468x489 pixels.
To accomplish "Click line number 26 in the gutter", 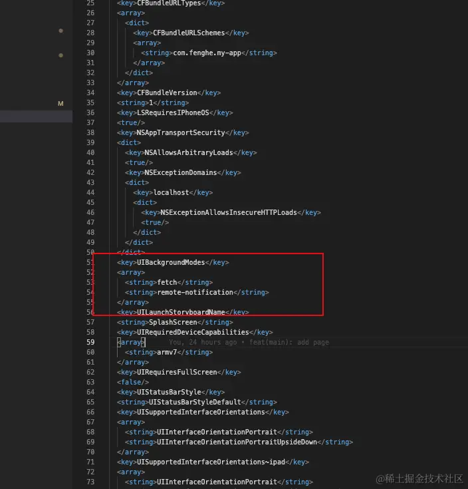I will point(90,13).
